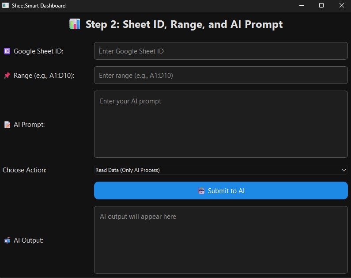This screenshot has height=278, width=351.
Task: Click the Google Sheet ID label text
Action: pos(38,51)
